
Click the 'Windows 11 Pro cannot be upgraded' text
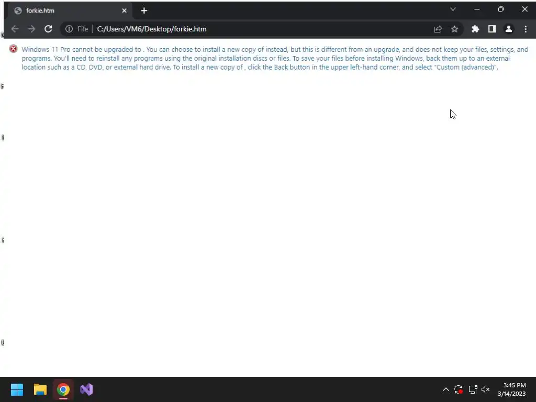81,50
